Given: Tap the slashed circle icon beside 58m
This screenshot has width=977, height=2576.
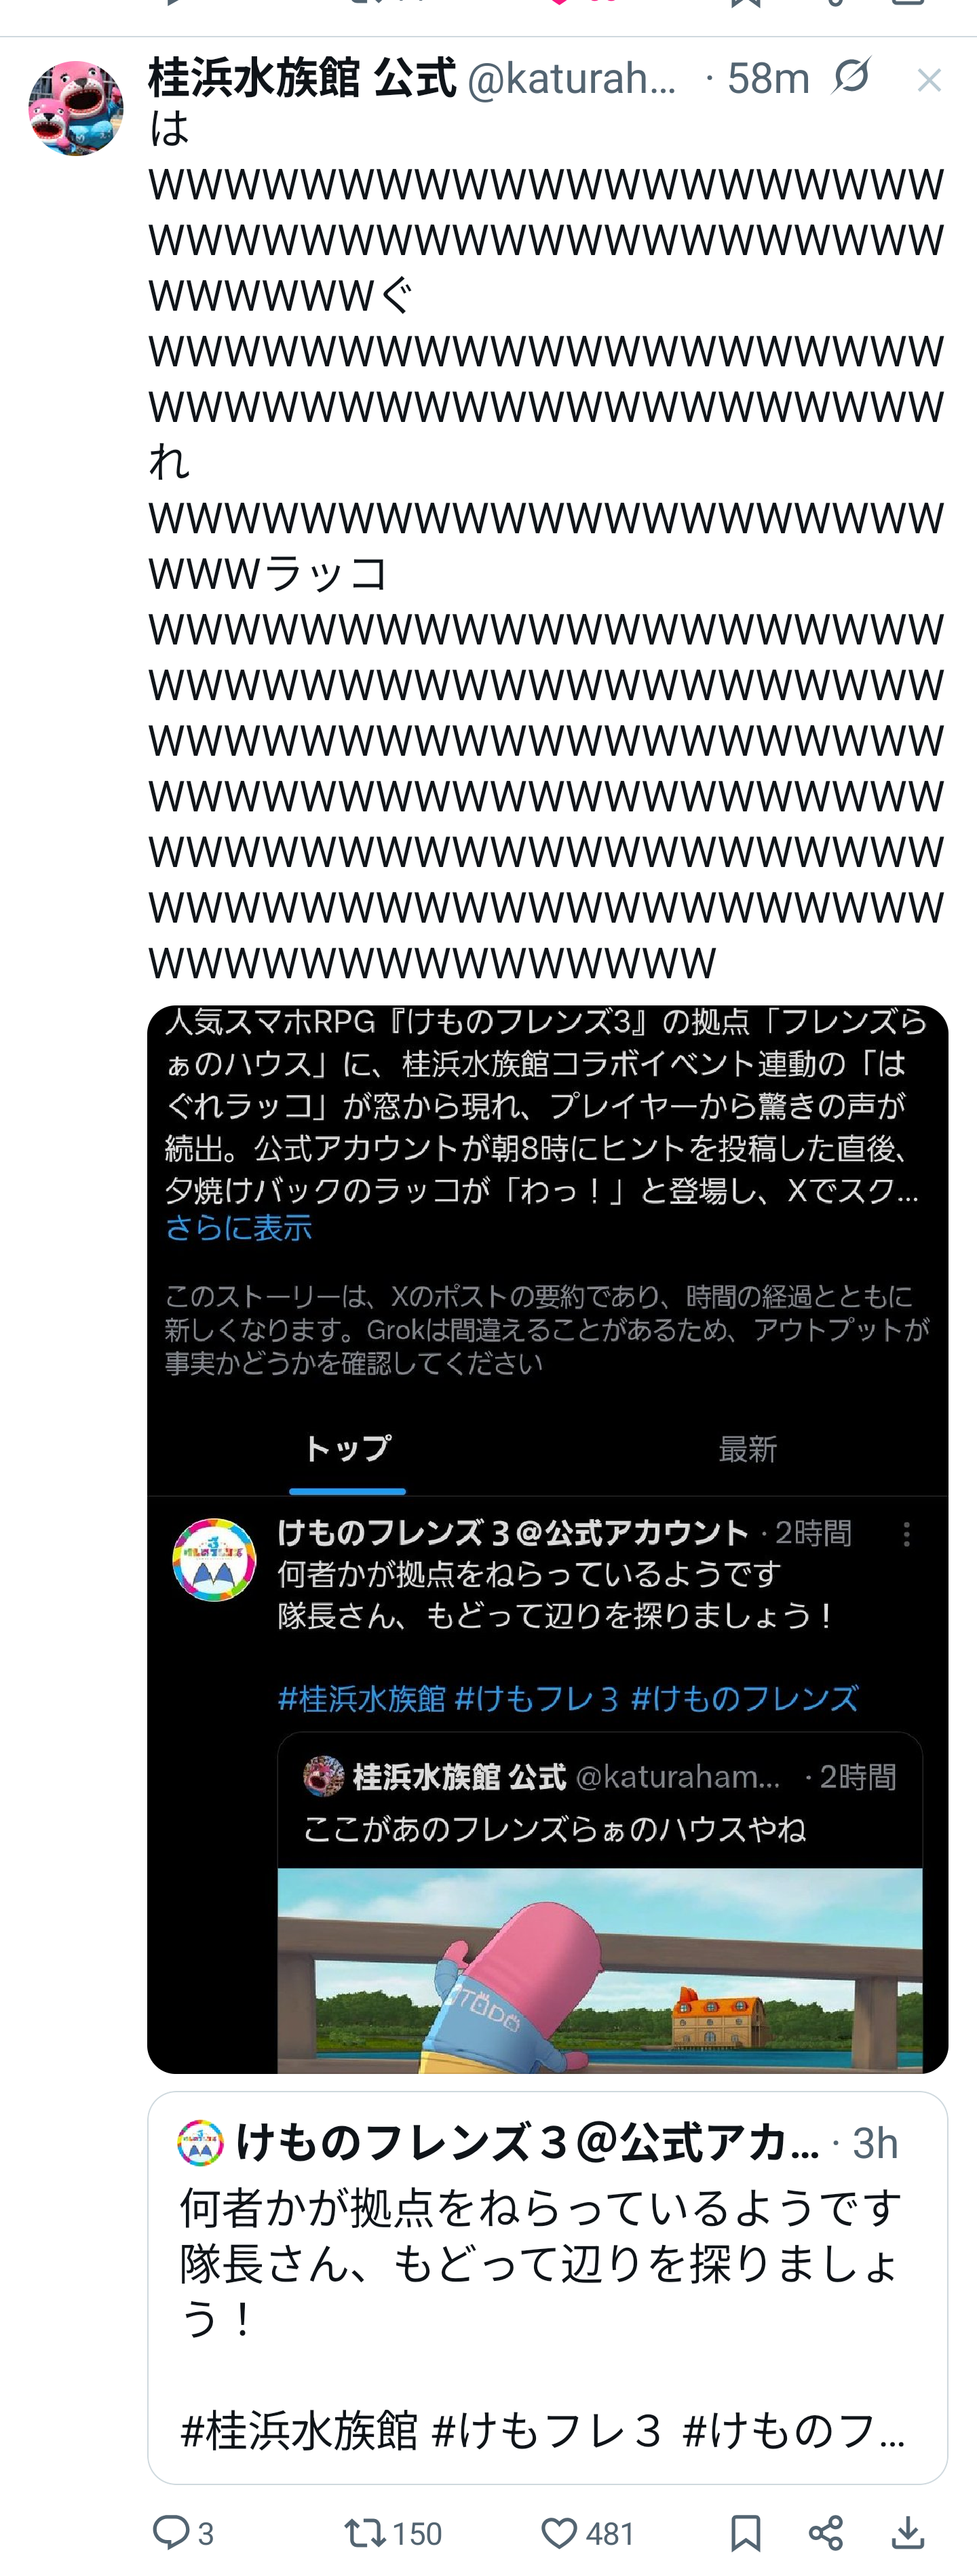Looking at the screenshot, I should click(851, 75).
